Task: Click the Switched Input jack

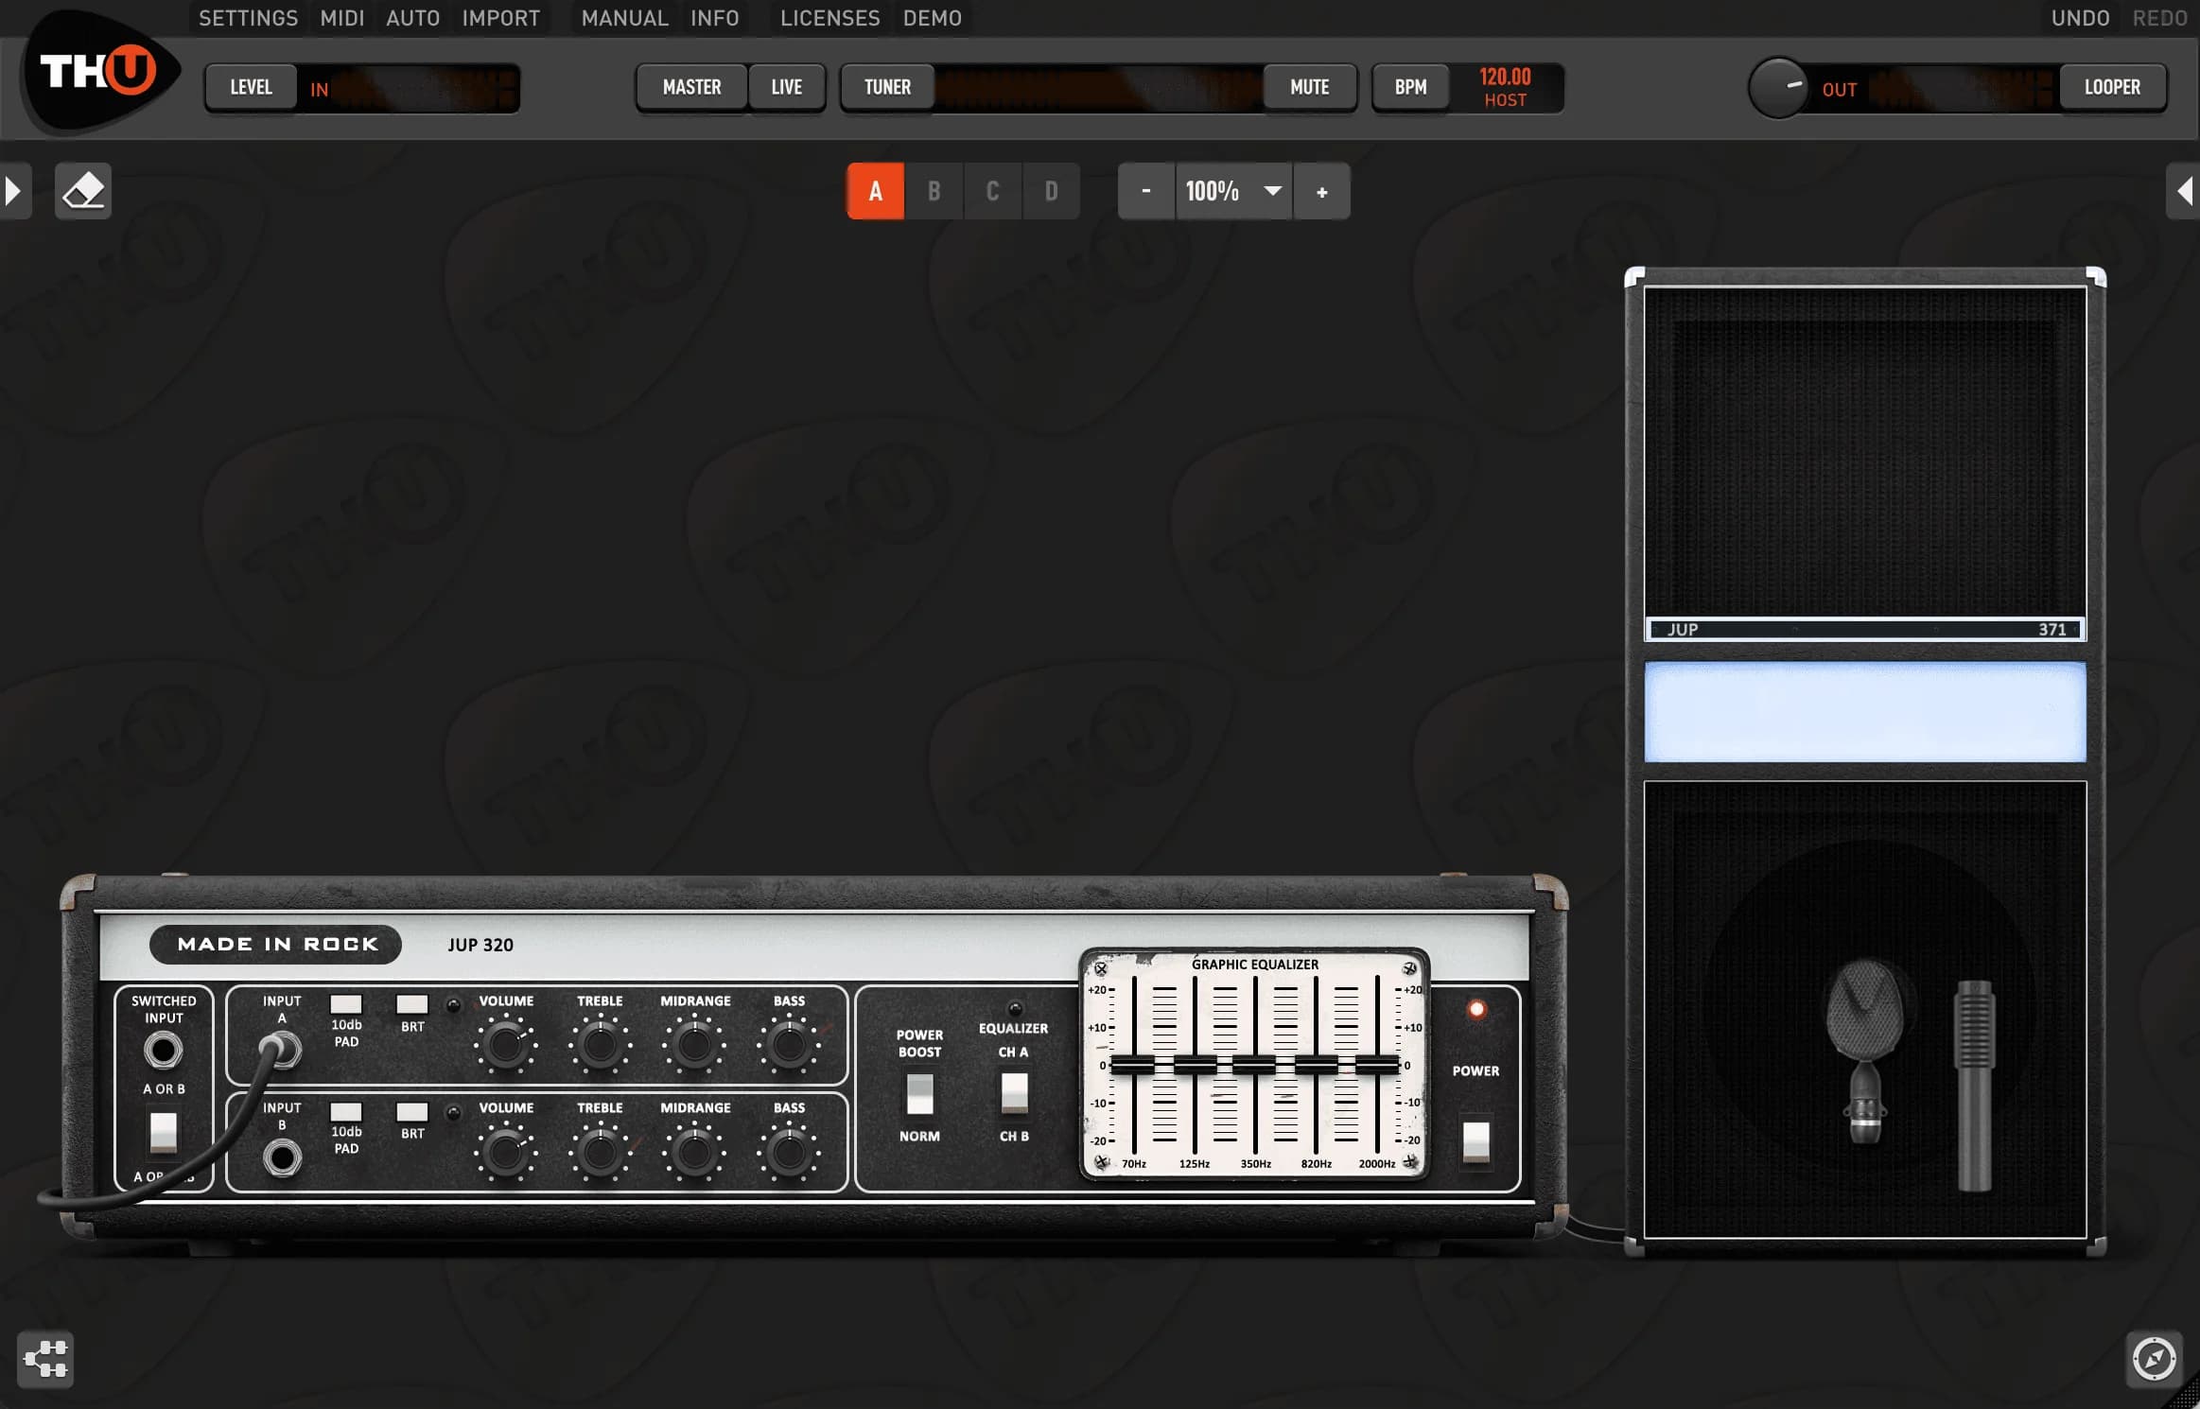Action: tap(163, 1050)
